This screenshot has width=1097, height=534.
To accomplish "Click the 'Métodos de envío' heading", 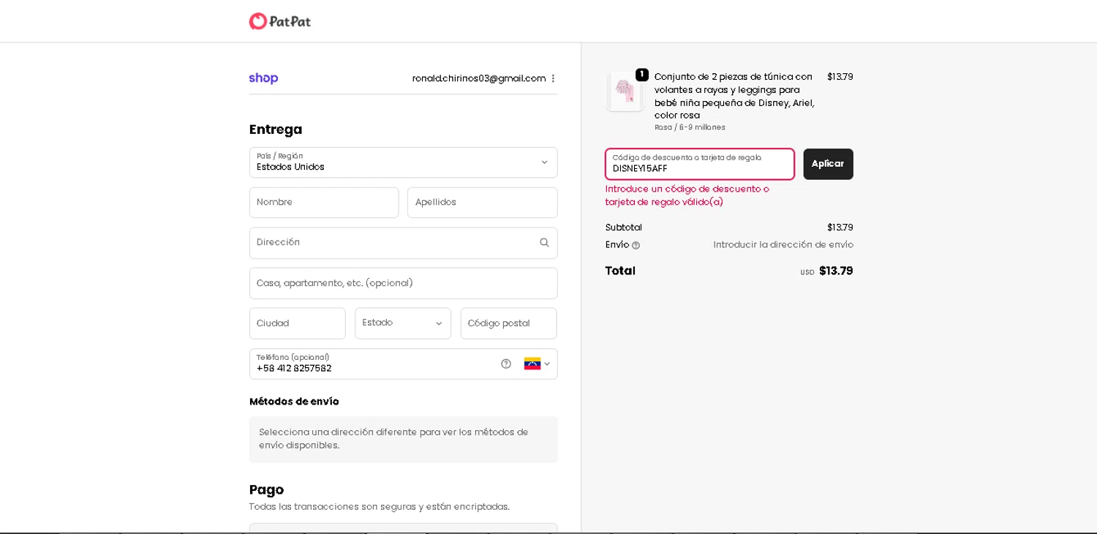I will click(294, 402).
